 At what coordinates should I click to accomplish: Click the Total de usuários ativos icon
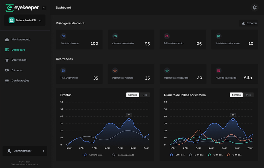[x=219, y=36]
